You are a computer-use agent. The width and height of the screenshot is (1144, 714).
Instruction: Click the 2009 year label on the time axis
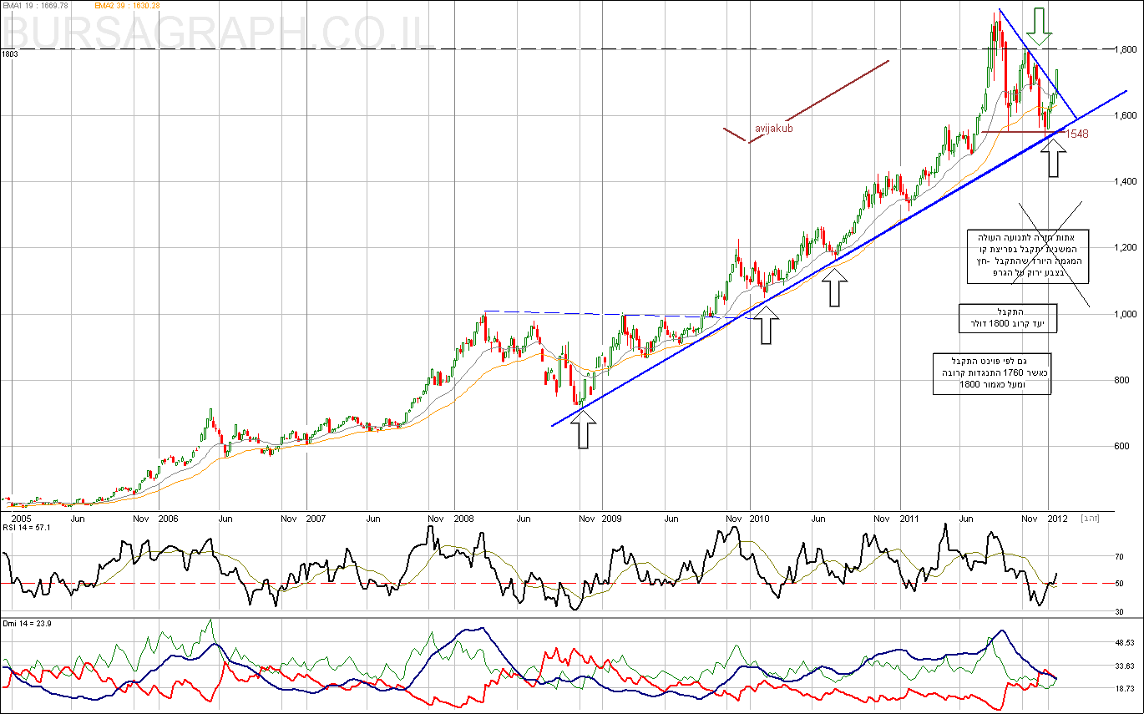612,519
